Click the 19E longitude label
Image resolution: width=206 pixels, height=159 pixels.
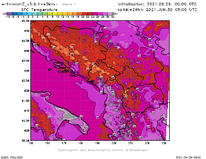[97, 143]
